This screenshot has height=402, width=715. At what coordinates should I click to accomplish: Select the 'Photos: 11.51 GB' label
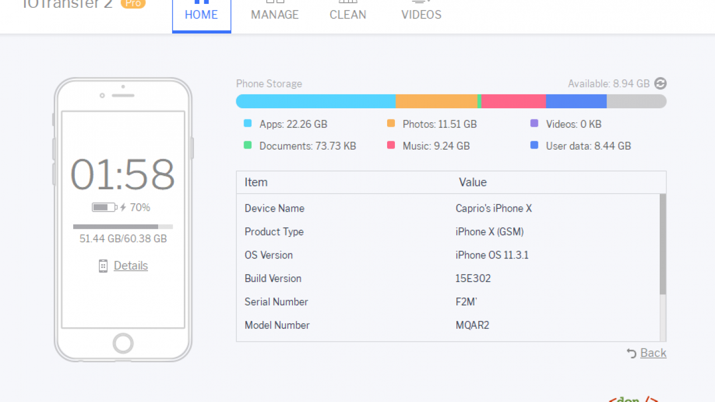pos(440,124)
